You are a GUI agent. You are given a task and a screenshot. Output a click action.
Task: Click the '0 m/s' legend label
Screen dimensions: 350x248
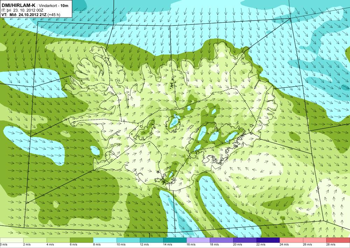pos(3,245)
